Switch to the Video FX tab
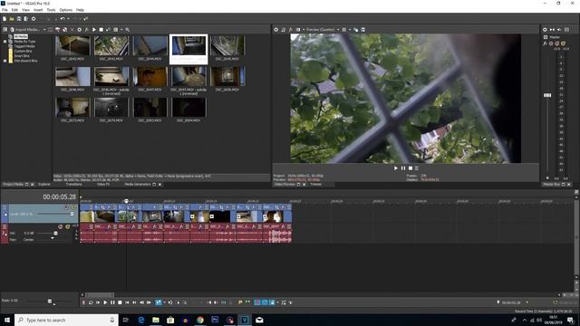This screenshot has height=326, width=580. [x=103, y=184]
